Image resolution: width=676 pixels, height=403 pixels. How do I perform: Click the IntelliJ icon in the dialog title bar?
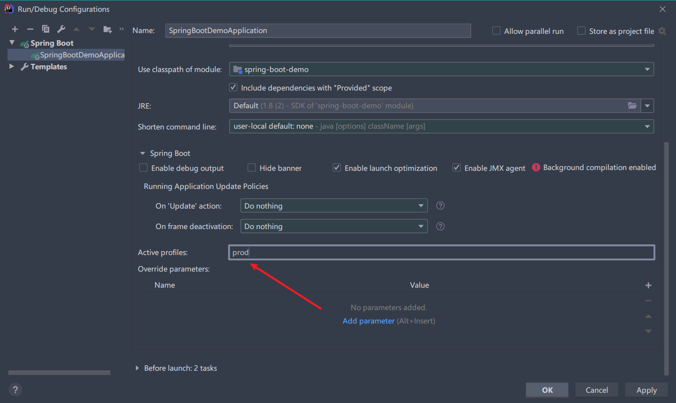(9, 9)
